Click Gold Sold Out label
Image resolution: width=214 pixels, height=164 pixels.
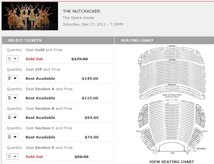pyautogui.click(x=34, y=59)
